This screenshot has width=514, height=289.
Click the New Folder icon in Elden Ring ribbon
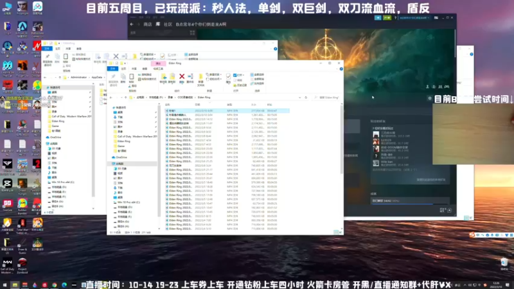click(x=200, y=77)
